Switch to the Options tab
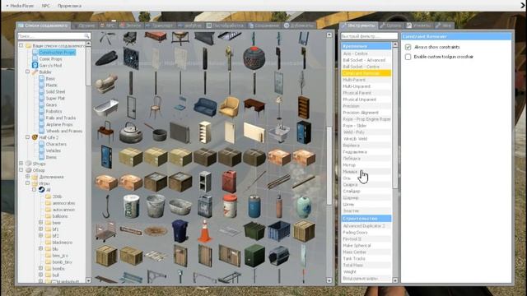Viewport: 527px width, 296px height. point(391,25)
